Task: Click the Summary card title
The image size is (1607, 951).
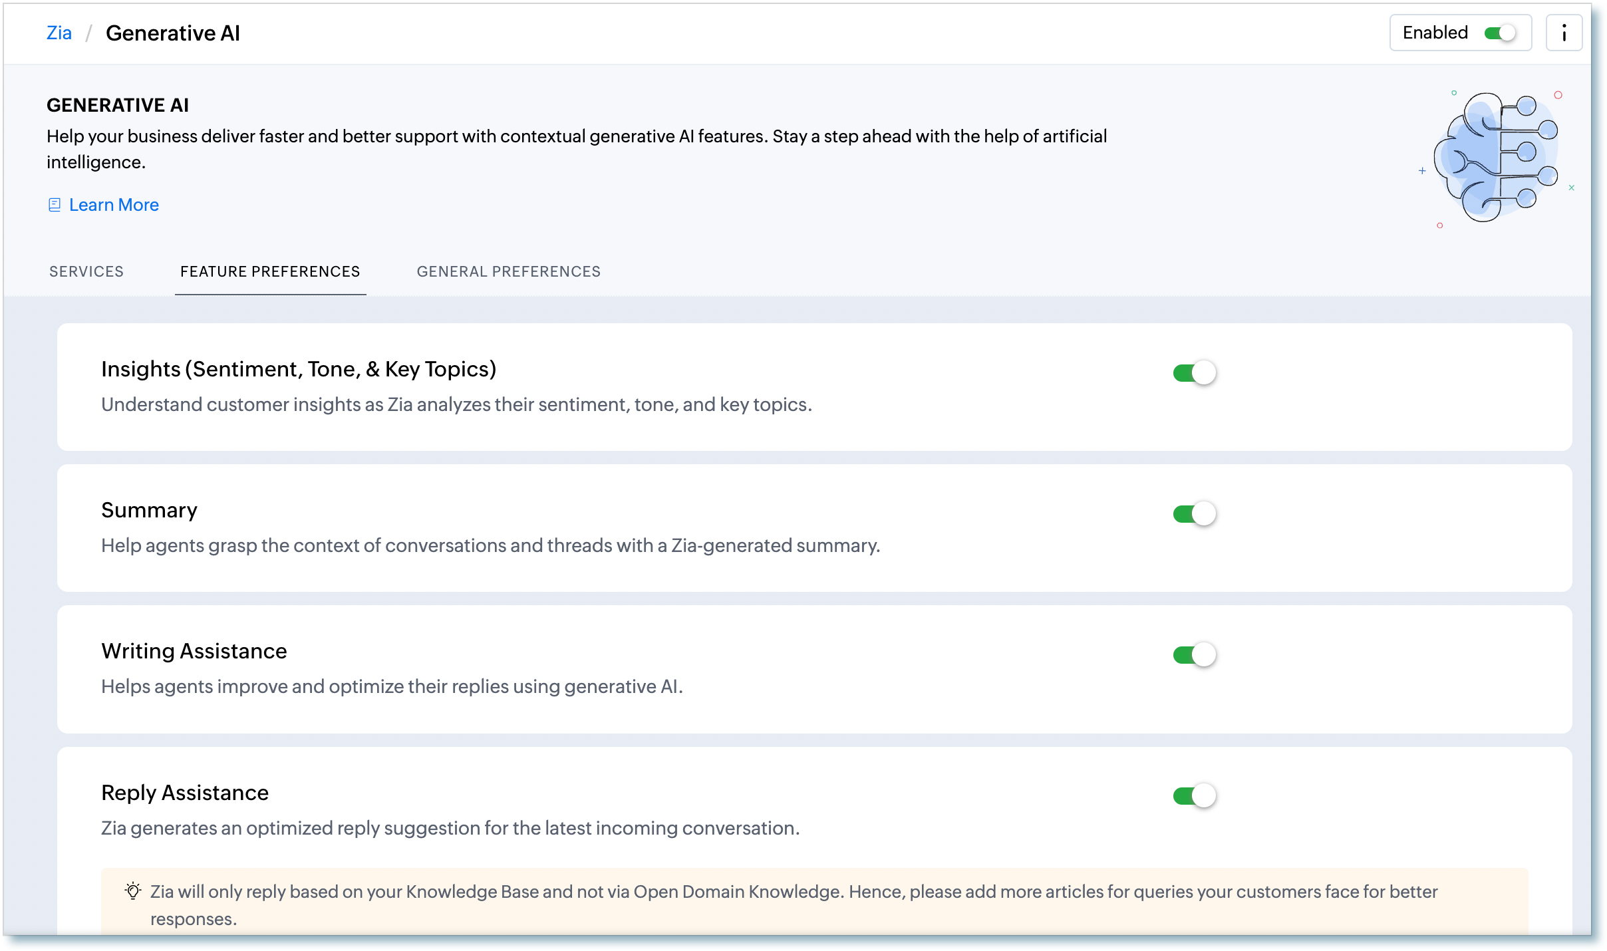Action: click(149, 510)
